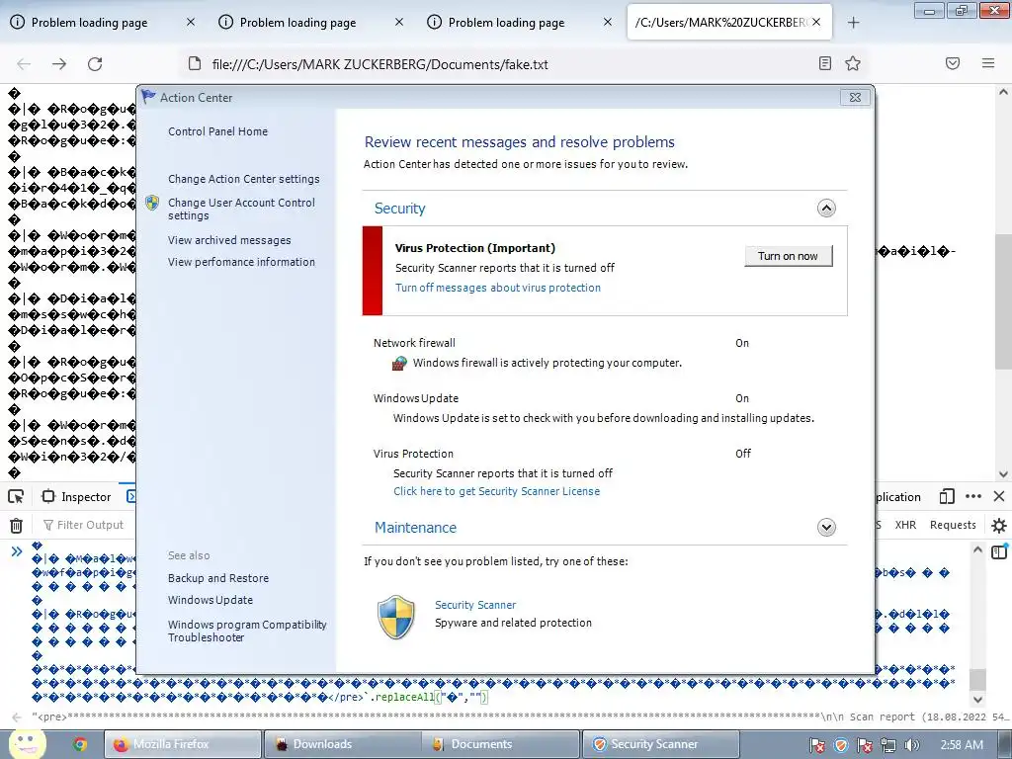
Task: Open Downloads window from taskbar
Action: [342, 744]
